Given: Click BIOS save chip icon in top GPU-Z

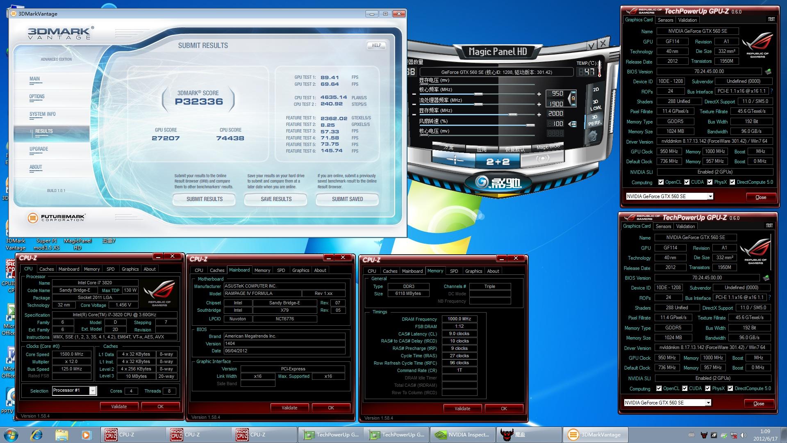Looking at the screenshot, I should click(x=767, y=71).
